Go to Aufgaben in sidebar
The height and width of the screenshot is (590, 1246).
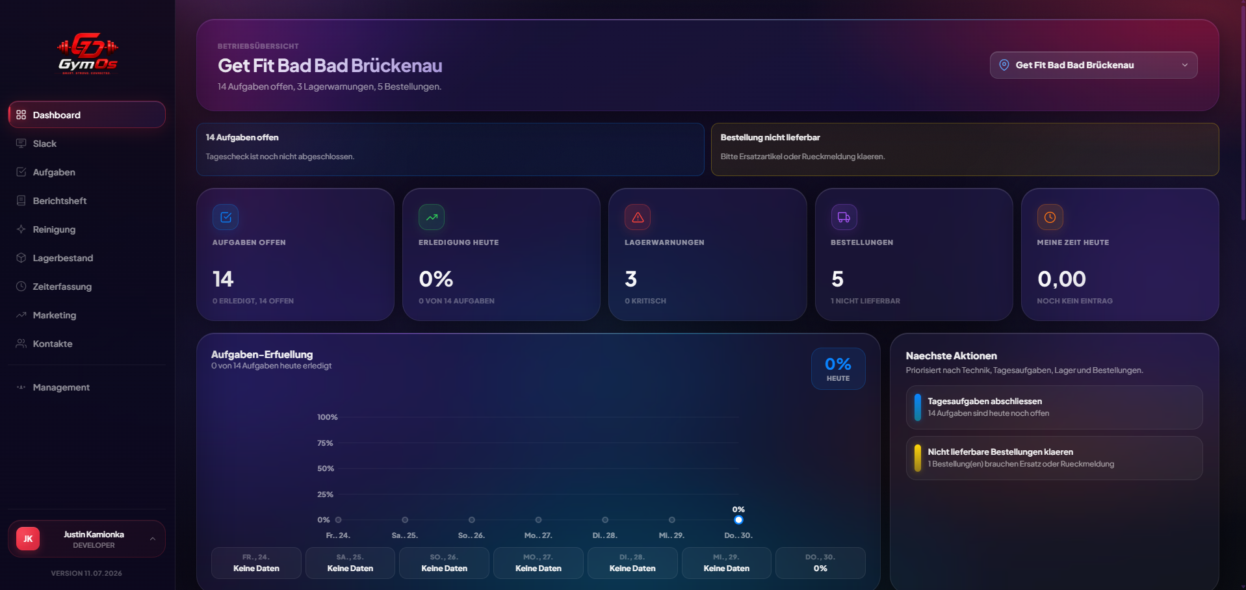(86, 172)
